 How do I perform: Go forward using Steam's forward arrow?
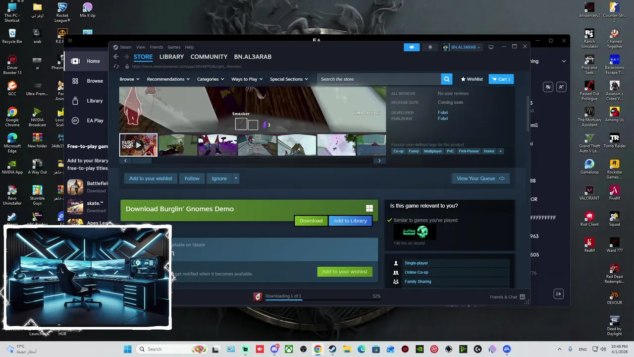(126, 57)
